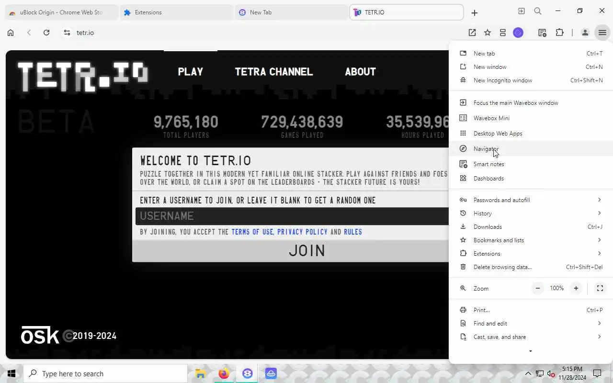The width and height of the screenshot is (613, 383).
Task: Enter fullscreen using the zoom row icon
Action: (x=600, y=288)
